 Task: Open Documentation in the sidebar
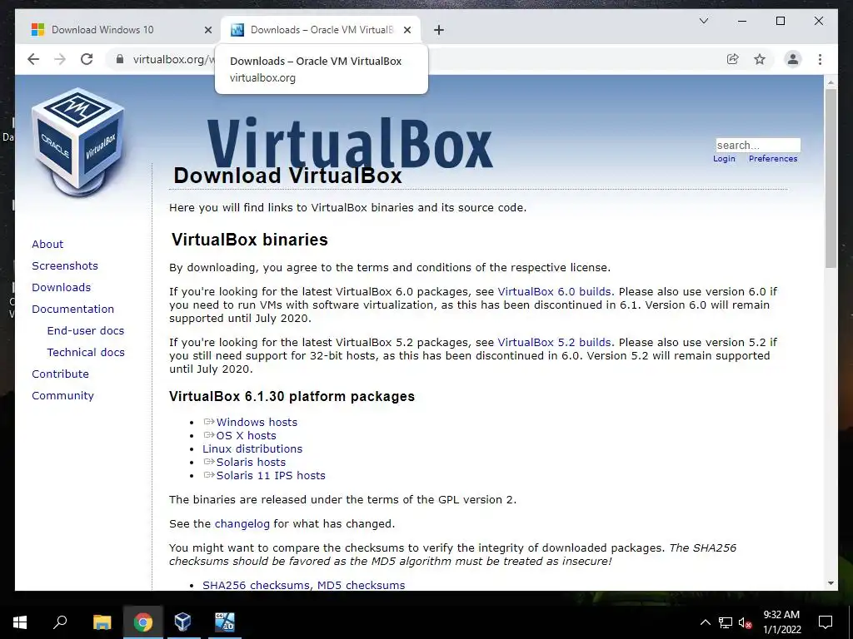[x=73, y=310]
